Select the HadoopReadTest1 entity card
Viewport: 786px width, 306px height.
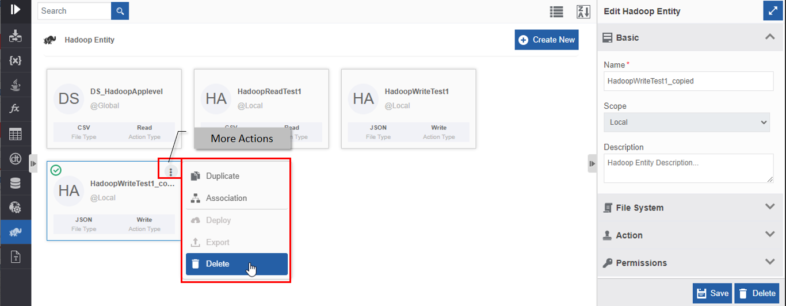pos(261,109)
